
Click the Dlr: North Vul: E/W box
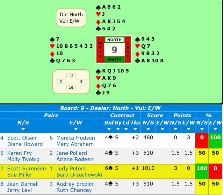(71, 18)
